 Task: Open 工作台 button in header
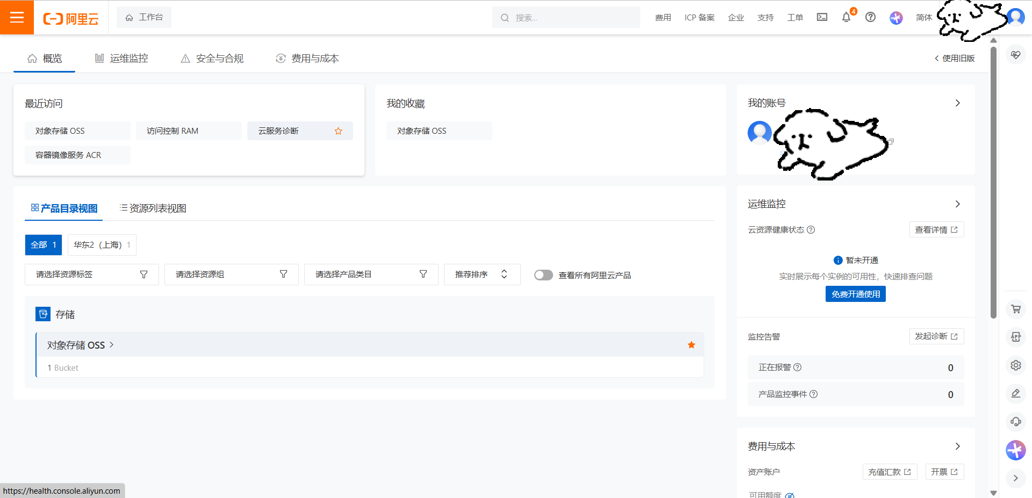(x=144, y=17)
